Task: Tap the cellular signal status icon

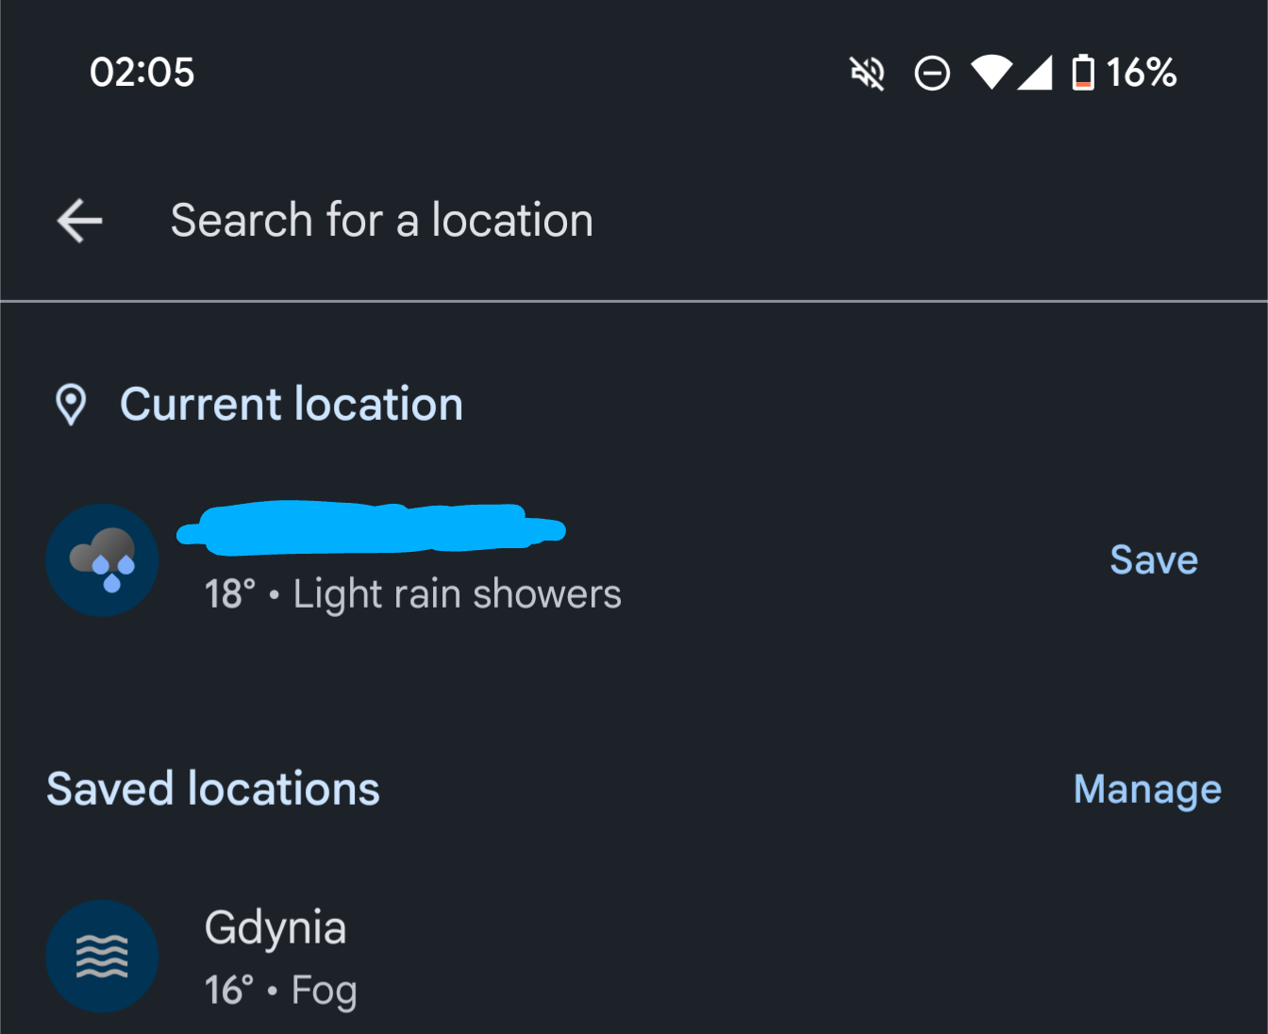Action: [x=1035, y=73]
